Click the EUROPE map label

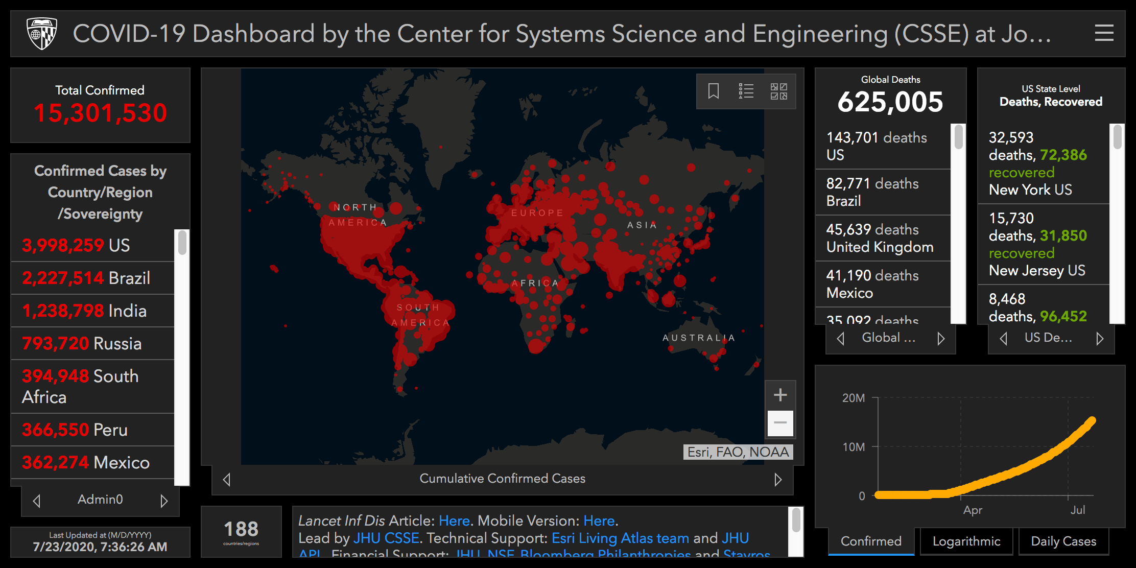click(537, 213)
